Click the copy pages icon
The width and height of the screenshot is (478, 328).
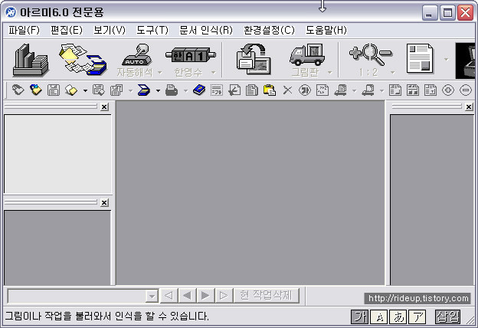(x=252, y=90)
